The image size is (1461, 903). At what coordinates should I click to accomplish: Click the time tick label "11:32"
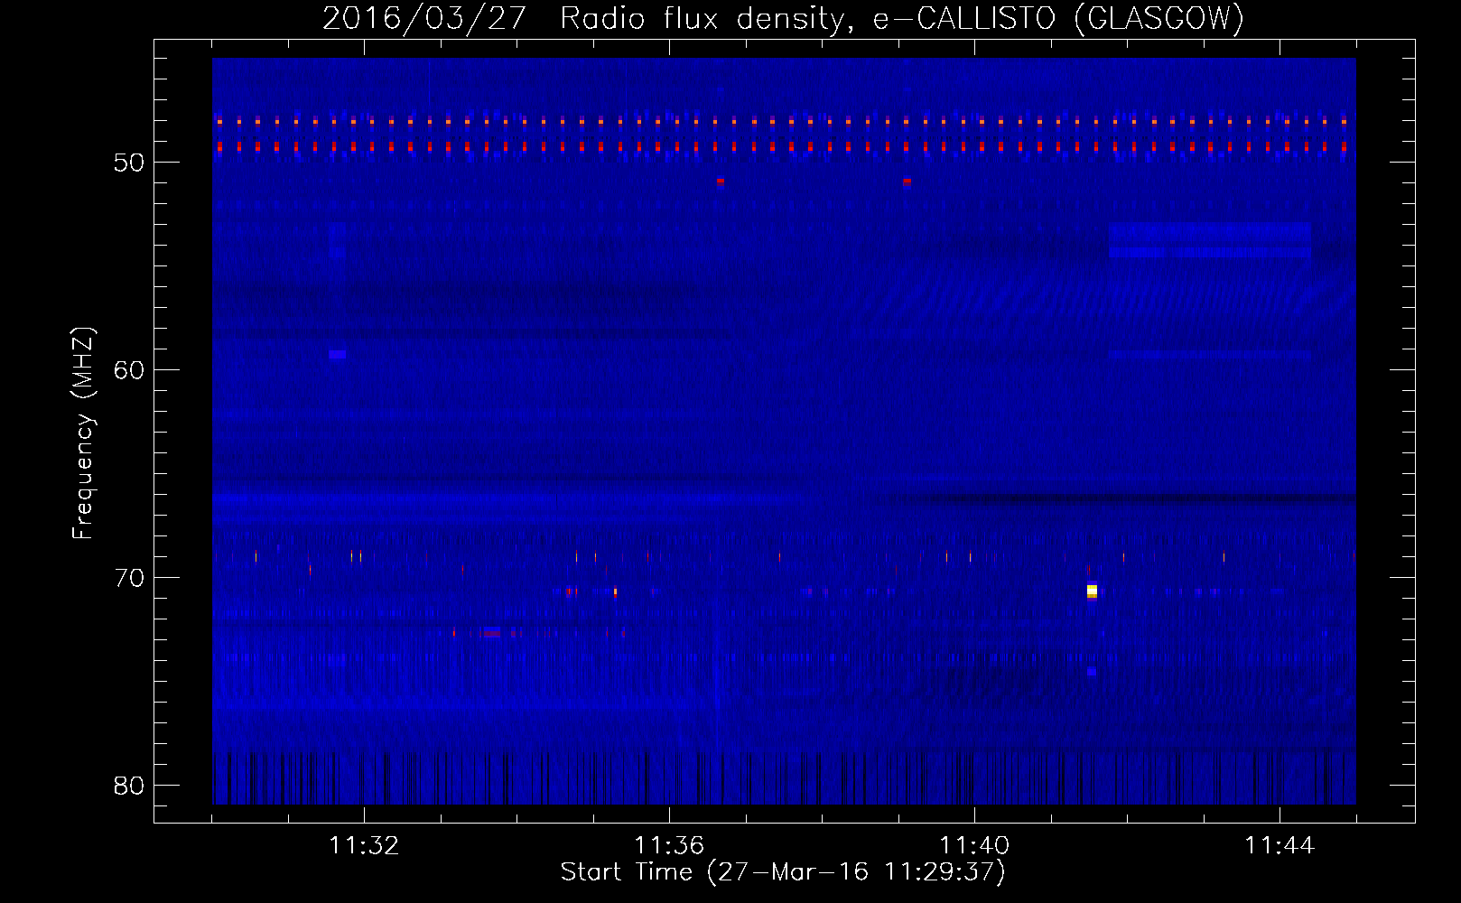pyautogui.click(x=364, y=846)
